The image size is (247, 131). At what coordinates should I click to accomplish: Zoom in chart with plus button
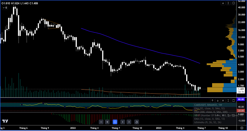(107, 122)
